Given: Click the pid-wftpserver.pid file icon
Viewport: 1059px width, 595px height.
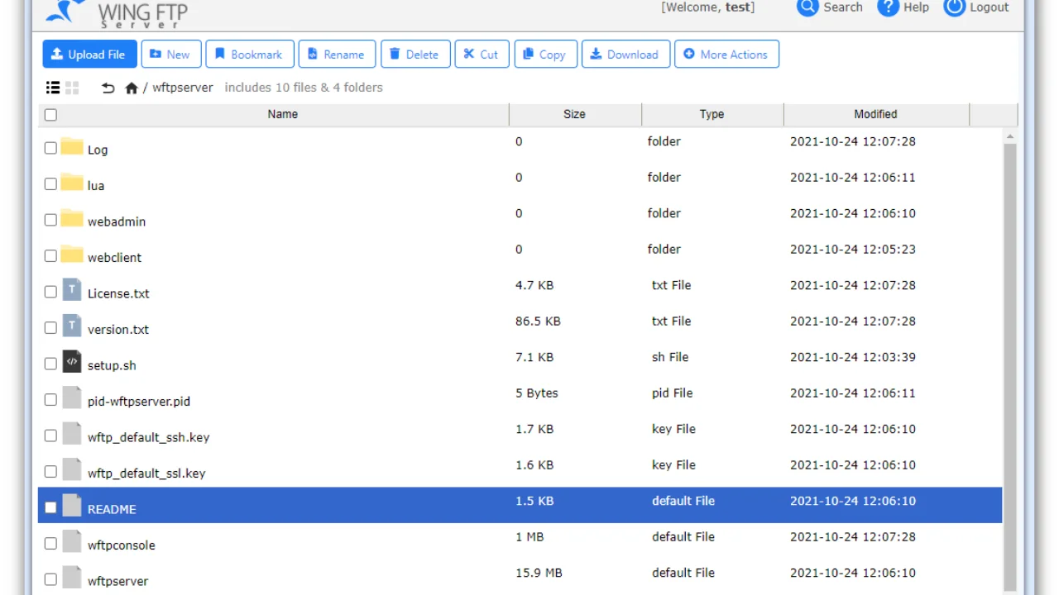Looking at the screenshot, I should coord(72,397).
